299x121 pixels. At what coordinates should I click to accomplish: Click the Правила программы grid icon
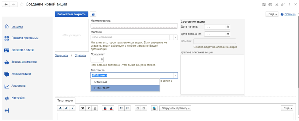point(7,38)
